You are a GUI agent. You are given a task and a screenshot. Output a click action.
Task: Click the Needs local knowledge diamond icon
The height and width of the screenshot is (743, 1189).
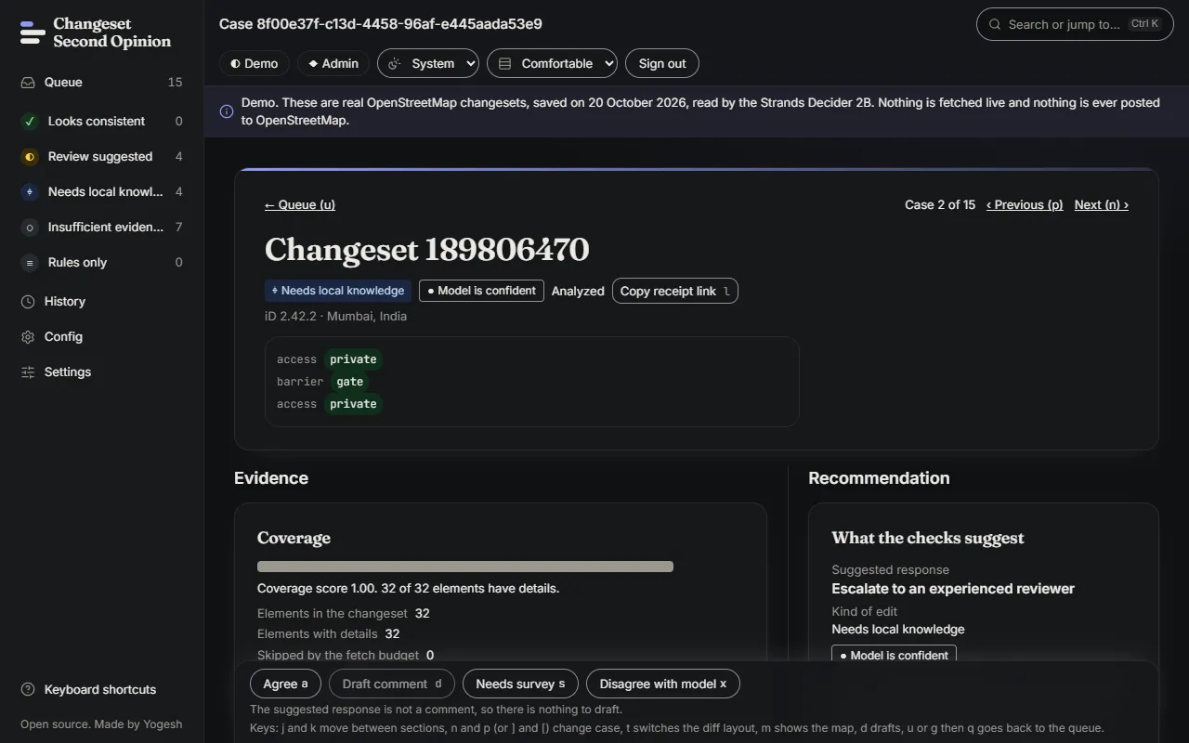[30, 191]
